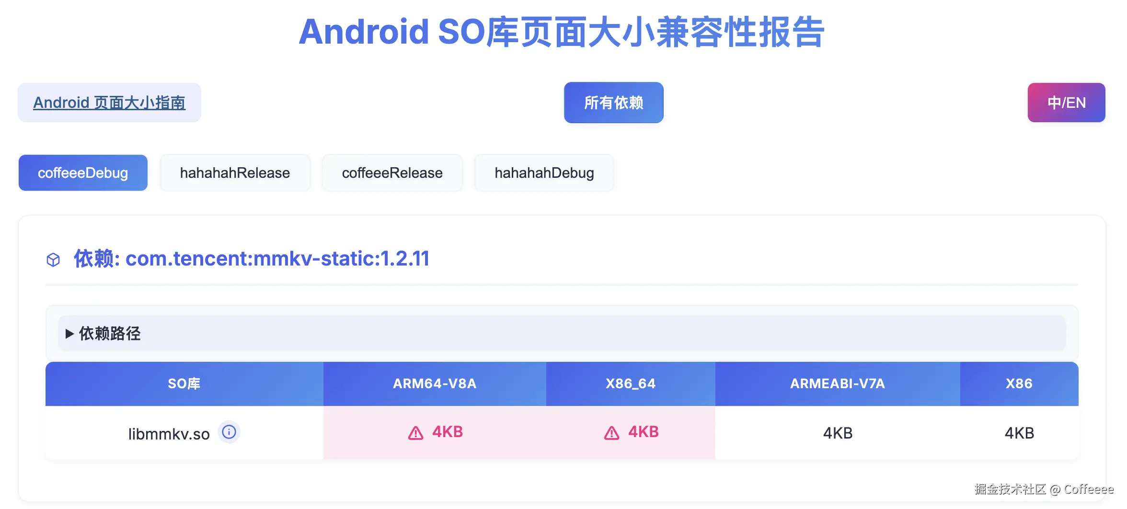
Task: Click the 4KB value under ARMEABI-V7A
Action: coord(838,433)
